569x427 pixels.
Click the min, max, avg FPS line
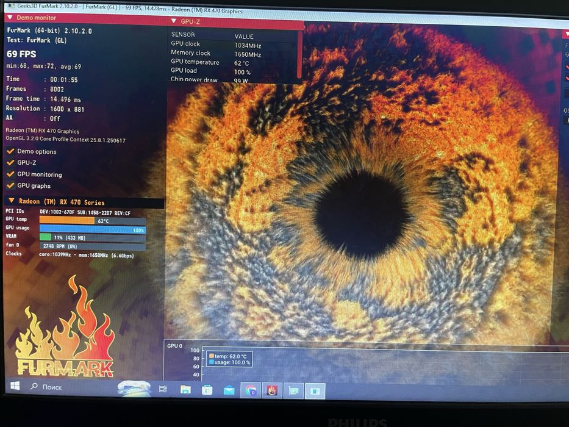pyautogui.click(x=44, y=66)
